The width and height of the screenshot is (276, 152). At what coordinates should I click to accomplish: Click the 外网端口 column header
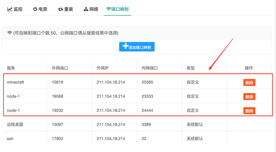point(60,68)
